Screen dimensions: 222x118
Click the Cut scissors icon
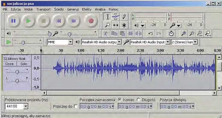click(106, 34)
